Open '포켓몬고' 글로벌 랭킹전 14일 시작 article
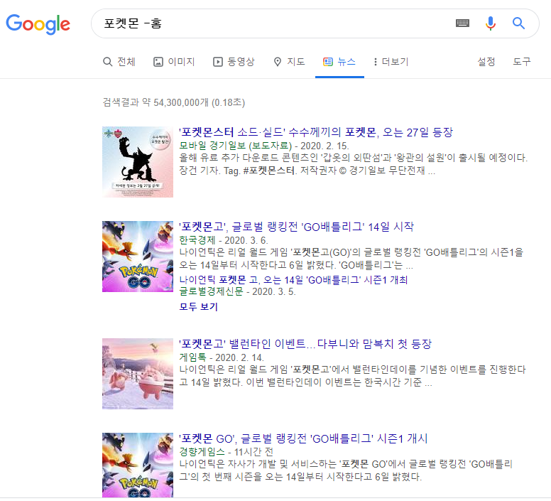The height and width of the screenshot is (501, 551). coord(296,227)
